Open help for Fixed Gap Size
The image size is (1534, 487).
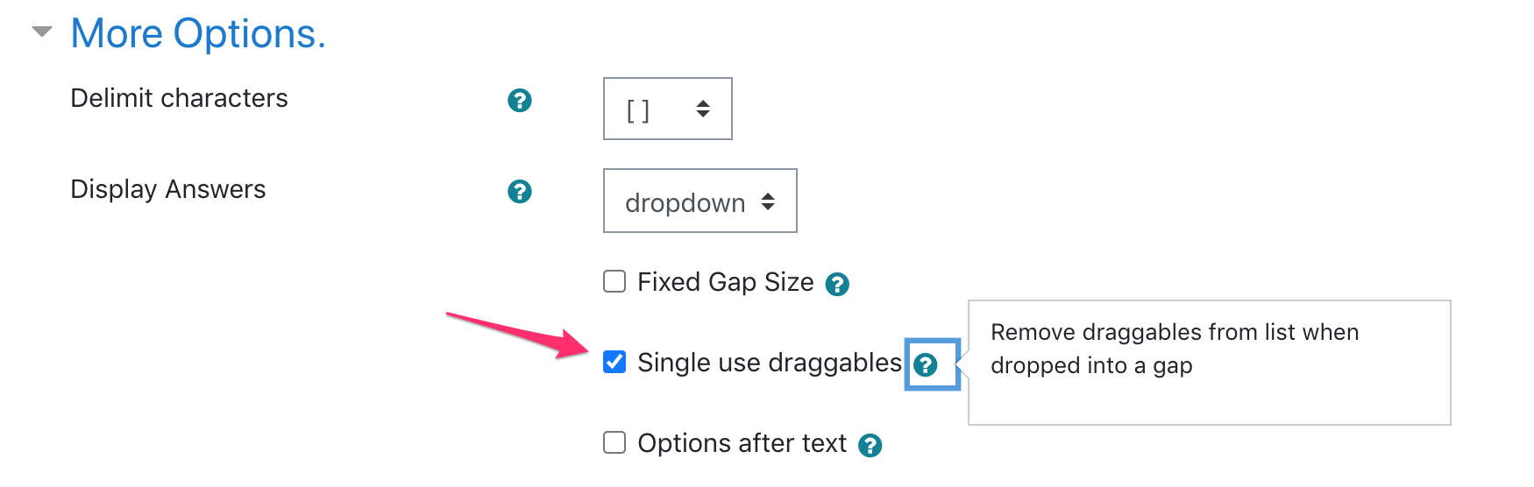pos(837,285)
